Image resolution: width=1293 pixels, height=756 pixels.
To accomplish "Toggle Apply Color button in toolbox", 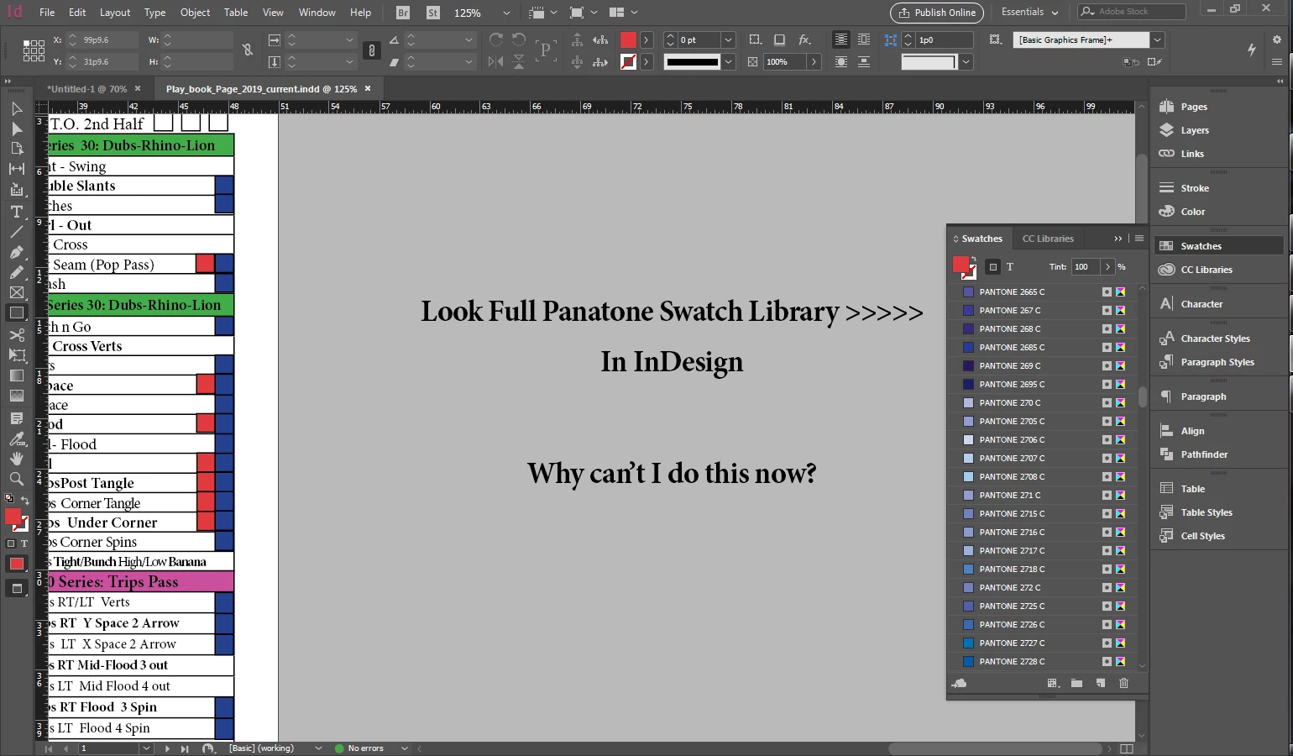I will tap(16, 564).
